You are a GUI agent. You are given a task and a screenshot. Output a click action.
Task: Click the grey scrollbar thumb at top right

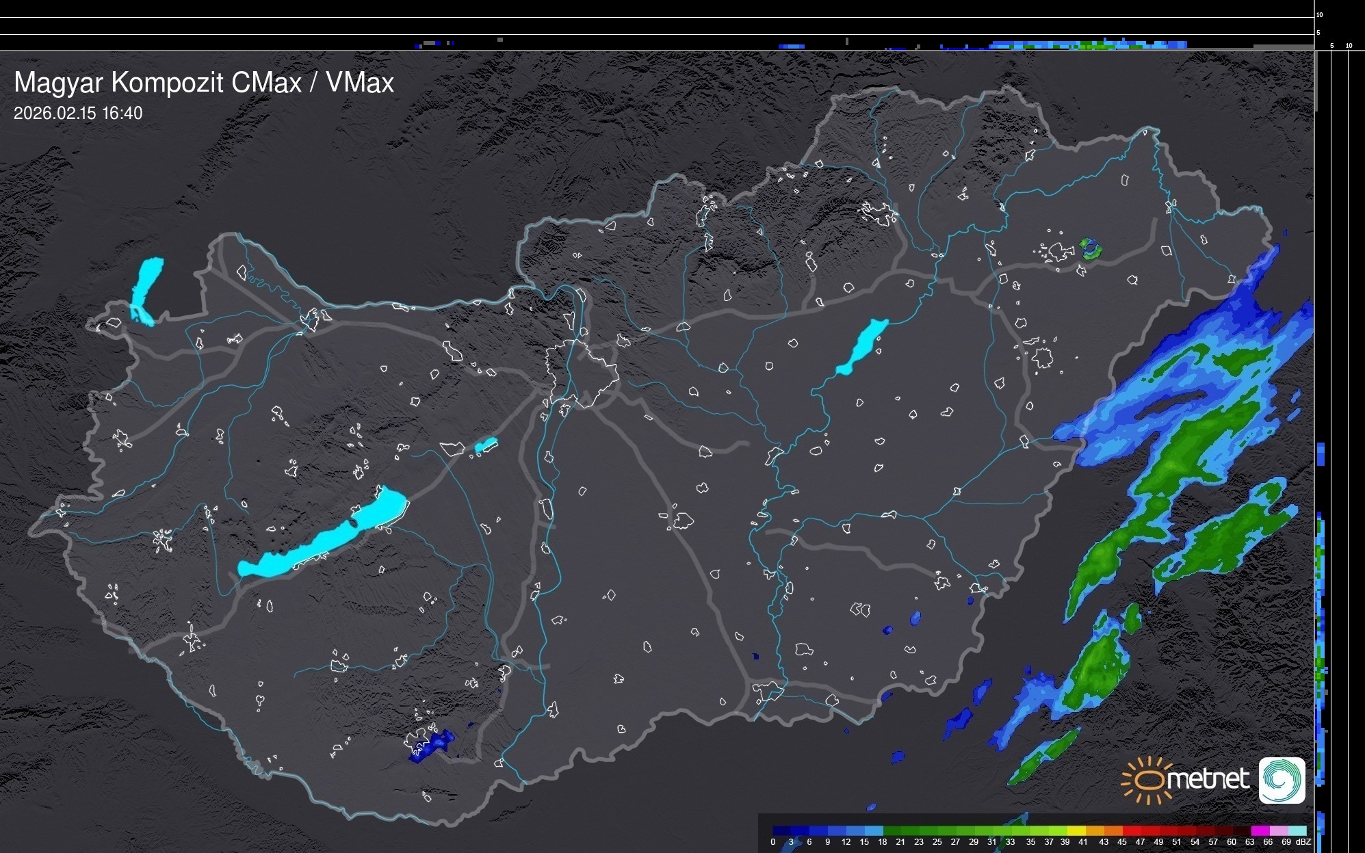coord(1316,81)
